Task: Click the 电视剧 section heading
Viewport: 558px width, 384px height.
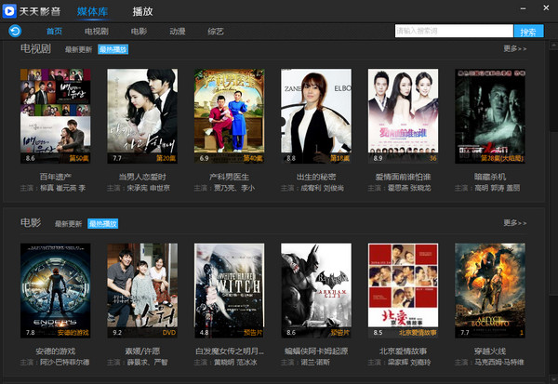Action: point(35,48)
